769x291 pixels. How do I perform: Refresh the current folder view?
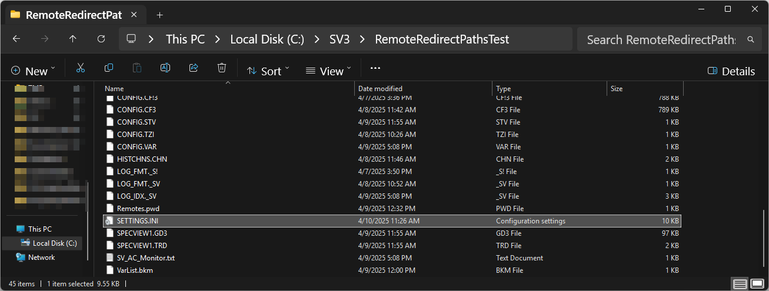(x=101, y=39)
